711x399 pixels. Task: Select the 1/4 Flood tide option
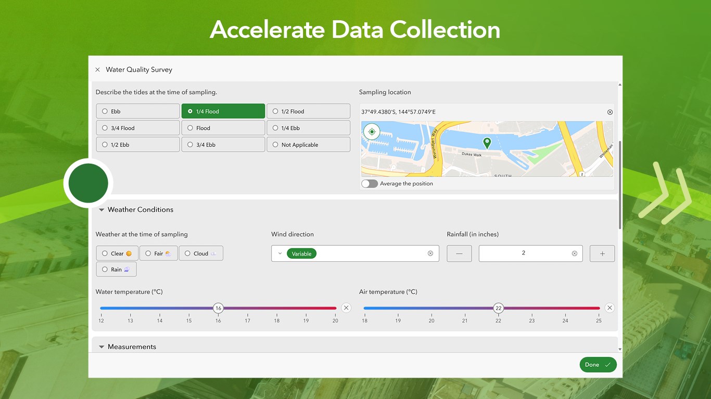click(x=223, y=111)
